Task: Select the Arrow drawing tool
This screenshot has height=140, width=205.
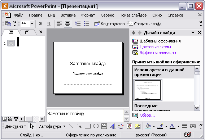Action: click(79, 126)
